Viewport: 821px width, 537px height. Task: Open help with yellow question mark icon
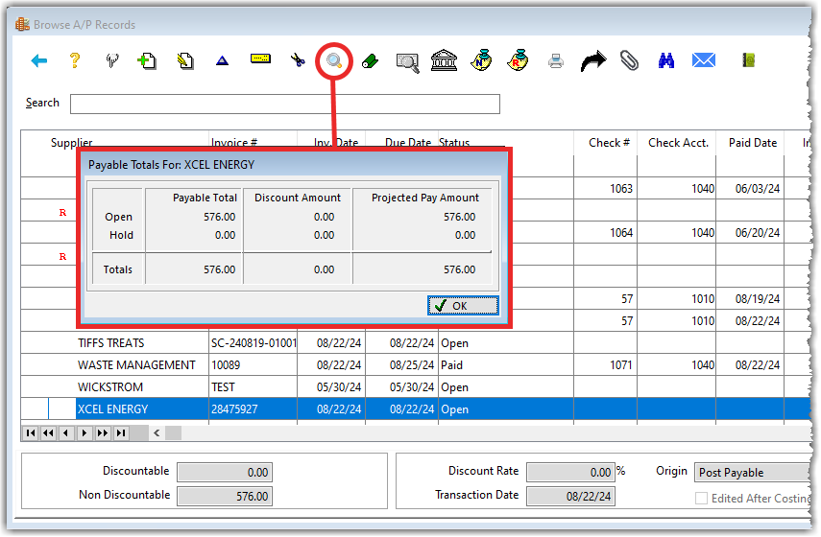[x=75, y=60]
